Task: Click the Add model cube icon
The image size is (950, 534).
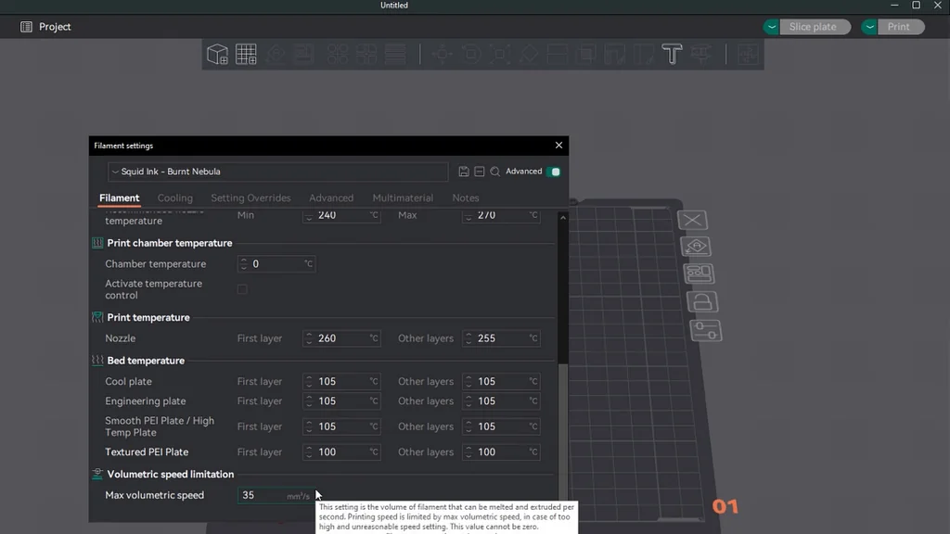Action: [x=217, y=54]
